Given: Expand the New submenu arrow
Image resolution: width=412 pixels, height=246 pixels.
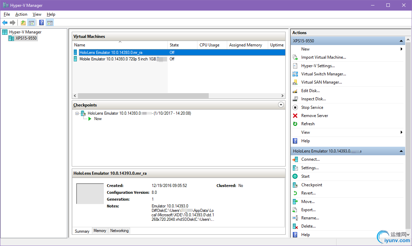Looking at the screenshot, I should coord(401,49).
